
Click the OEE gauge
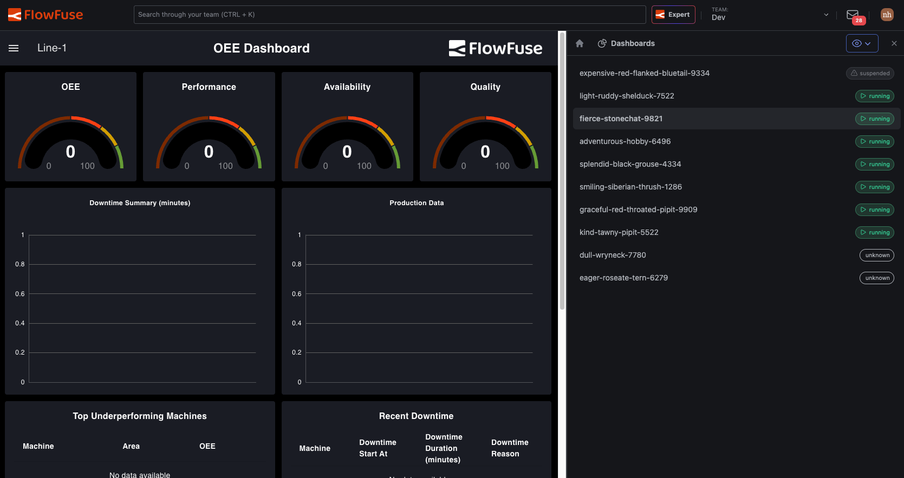70,142
